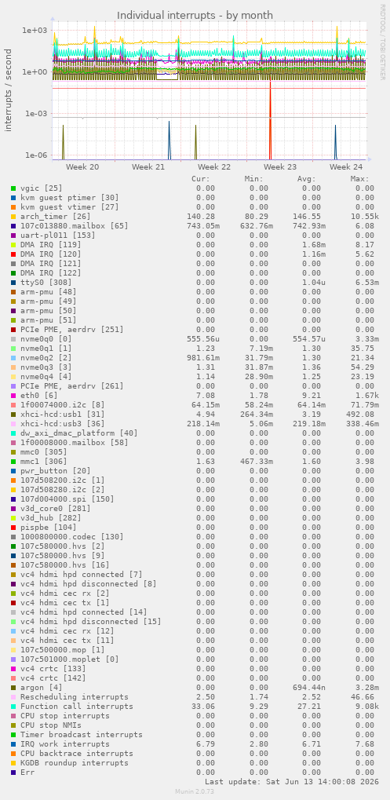
Task: Click the Avg: column header
Action: (x=306, y=179)
